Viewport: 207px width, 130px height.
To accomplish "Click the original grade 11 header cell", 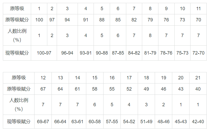I will click(x=198, y=9).
